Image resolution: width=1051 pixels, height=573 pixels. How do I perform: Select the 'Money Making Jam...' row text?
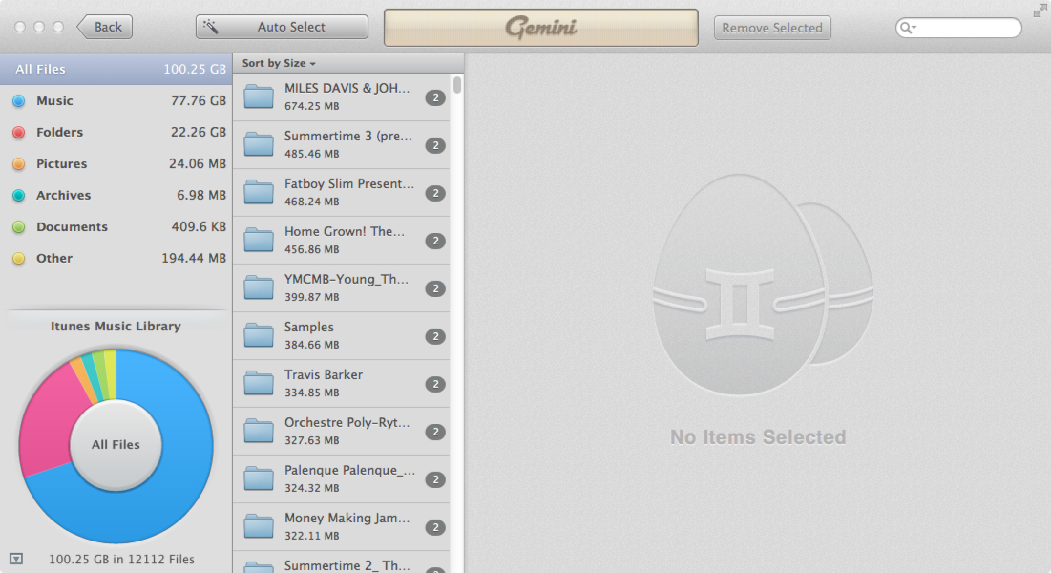click(347, 518)
